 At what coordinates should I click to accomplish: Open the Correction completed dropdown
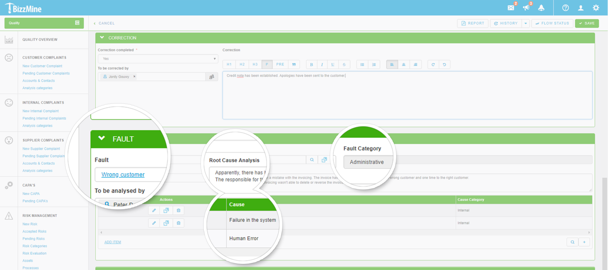click(x=158, y=59)
